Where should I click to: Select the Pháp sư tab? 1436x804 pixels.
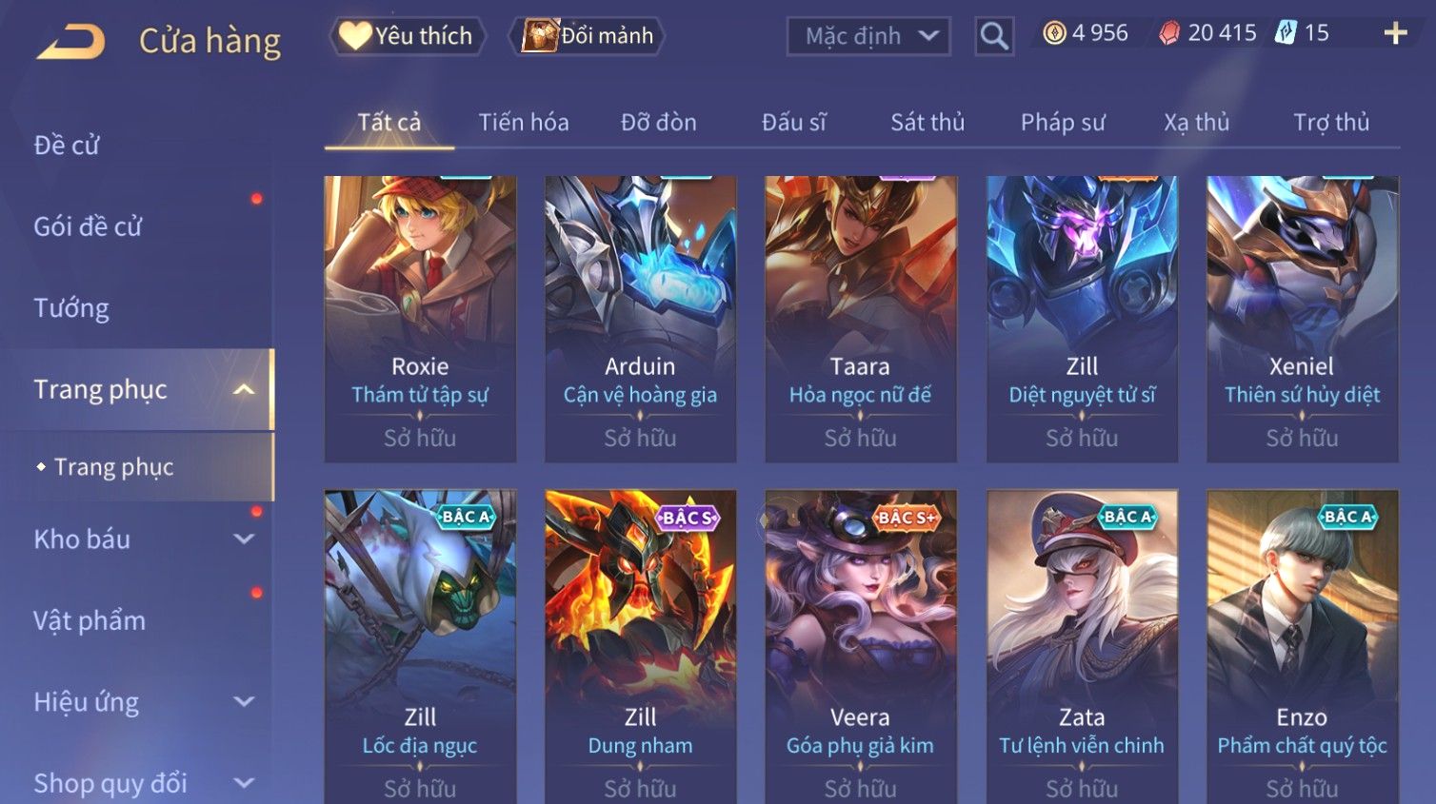pos(1063,123)
